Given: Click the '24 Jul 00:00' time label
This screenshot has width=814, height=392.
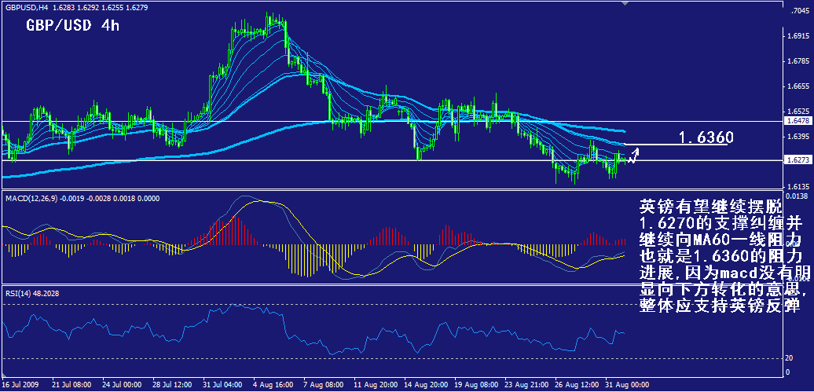Looking at the screenshot, I should click(x=122, y=385).
